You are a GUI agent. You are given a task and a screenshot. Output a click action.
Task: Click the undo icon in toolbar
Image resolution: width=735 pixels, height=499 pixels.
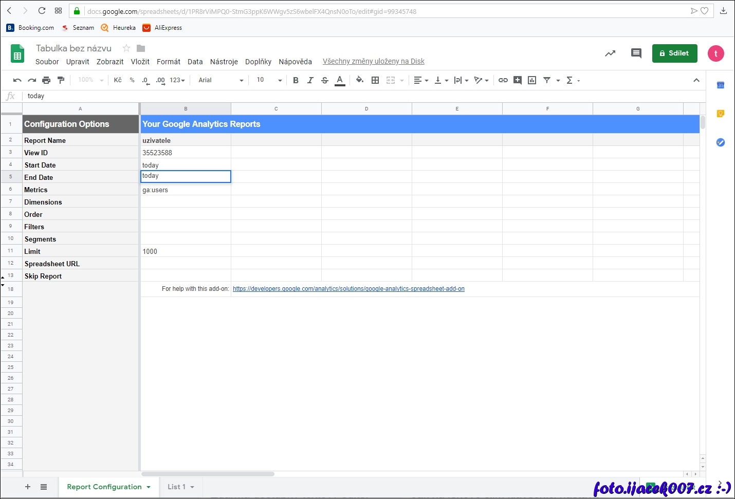click(17, 80)
